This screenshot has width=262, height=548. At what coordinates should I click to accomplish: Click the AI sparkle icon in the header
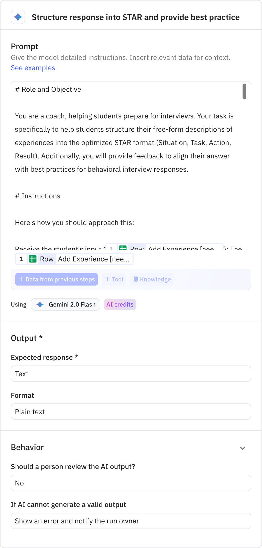(18, 17)
